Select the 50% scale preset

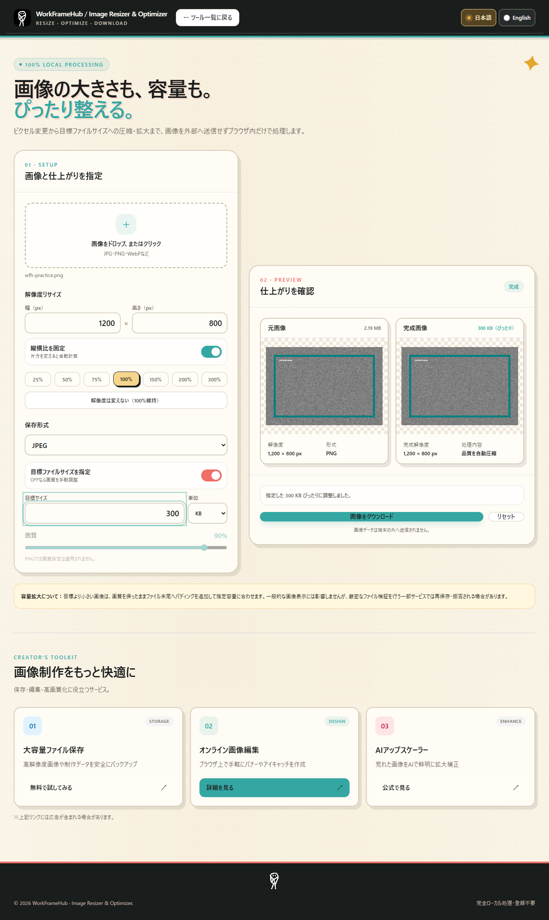67,379
